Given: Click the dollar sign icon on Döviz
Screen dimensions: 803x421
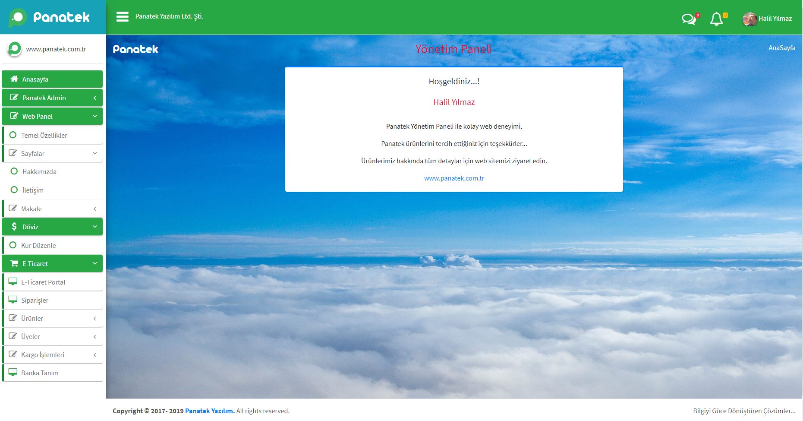Looking at the screenshot, I should tap(14, 226).
